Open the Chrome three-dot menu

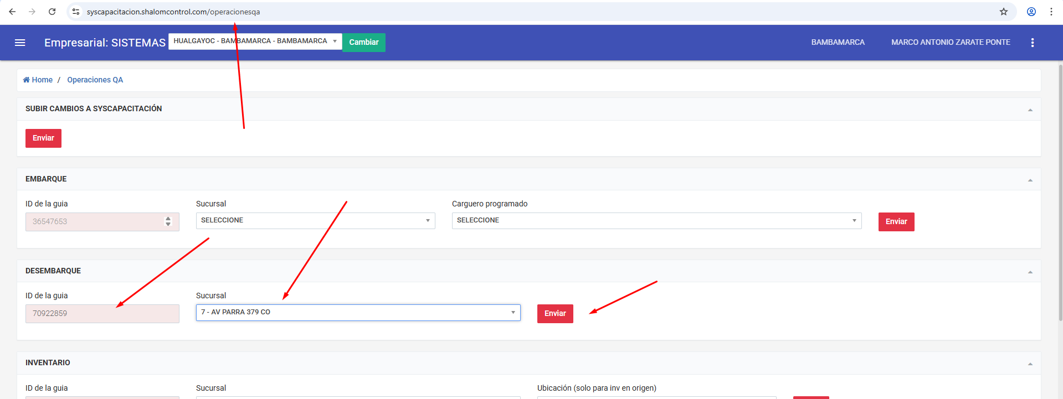[1051, 12]
